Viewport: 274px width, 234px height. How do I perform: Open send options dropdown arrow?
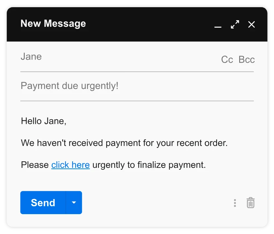click(74, 202)
